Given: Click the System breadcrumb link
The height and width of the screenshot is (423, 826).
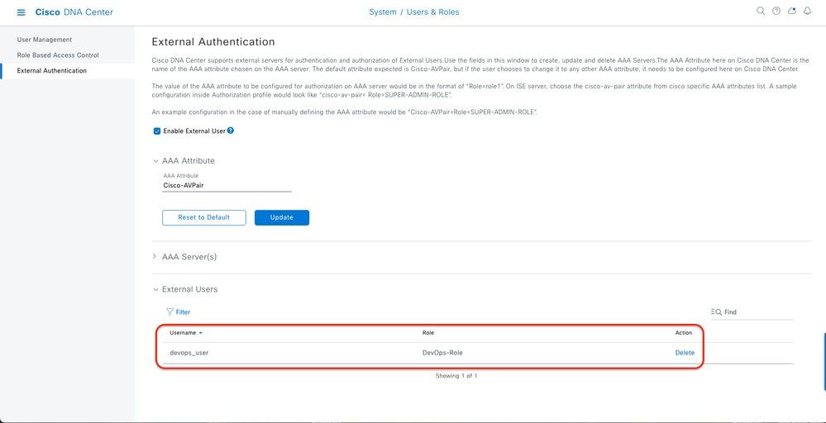Looking at the screenshot, I should tap(383, 12).
